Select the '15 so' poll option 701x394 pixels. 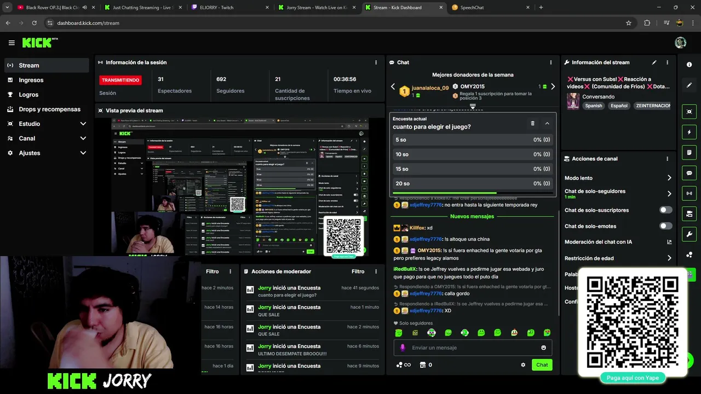(473, 169)
